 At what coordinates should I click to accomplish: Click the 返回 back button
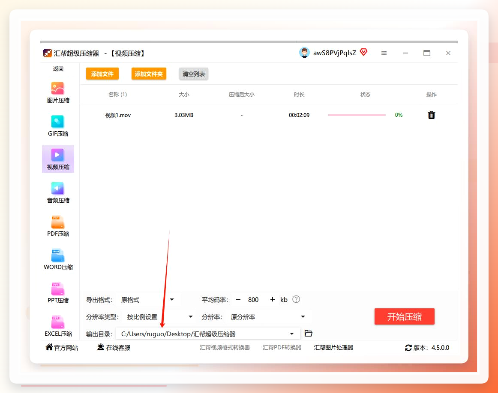(58, 69)
